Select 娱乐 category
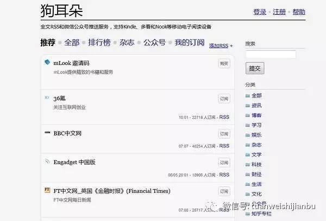Screen dimensions: 326x221 coord(256,135)
